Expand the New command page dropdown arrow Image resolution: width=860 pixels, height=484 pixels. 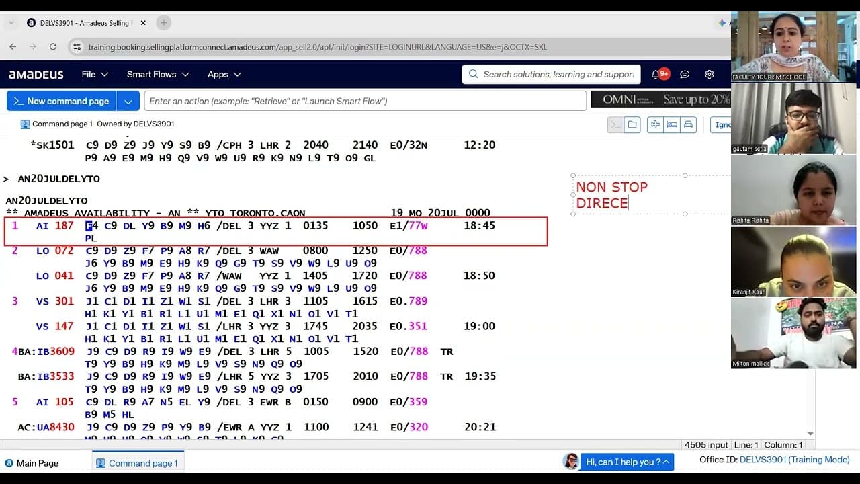pos(128,101)
